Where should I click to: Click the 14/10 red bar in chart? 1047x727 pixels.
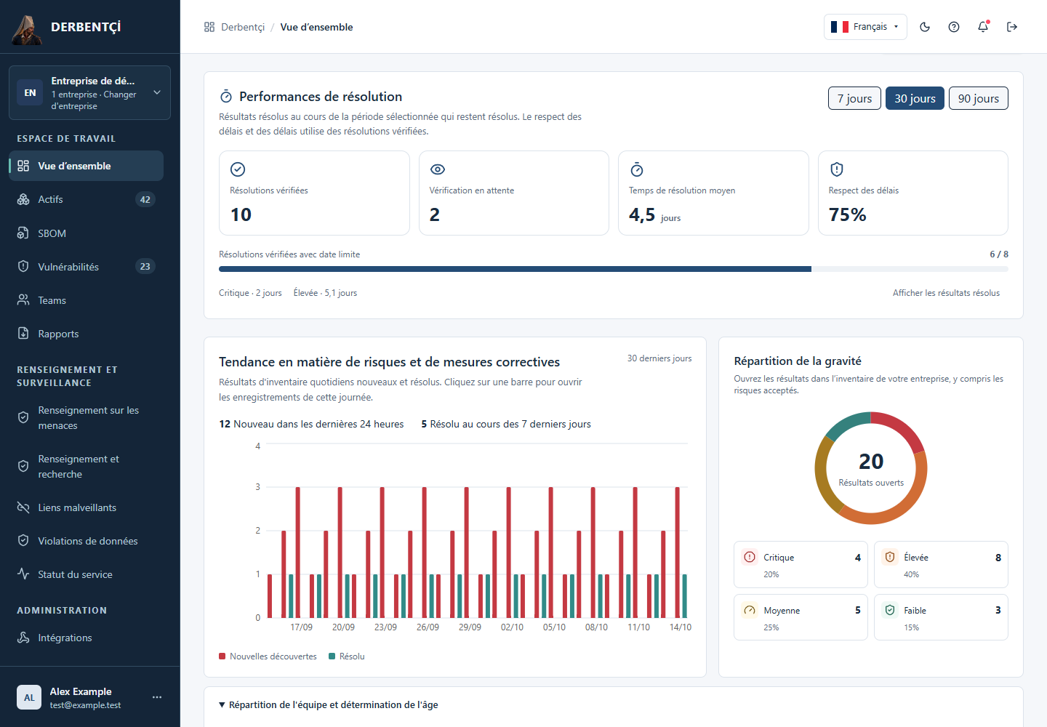click(677, 553)
